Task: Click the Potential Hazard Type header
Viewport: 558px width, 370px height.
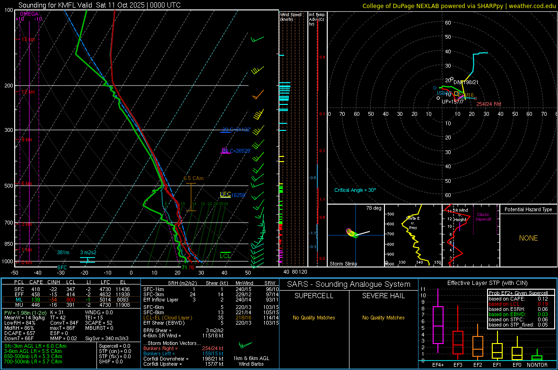Action: tap(528, 209)
